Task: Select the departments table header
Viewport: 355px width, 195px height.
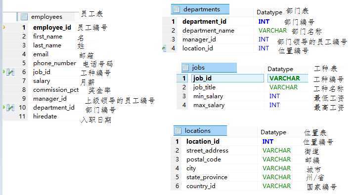Action: coord(200,9)
